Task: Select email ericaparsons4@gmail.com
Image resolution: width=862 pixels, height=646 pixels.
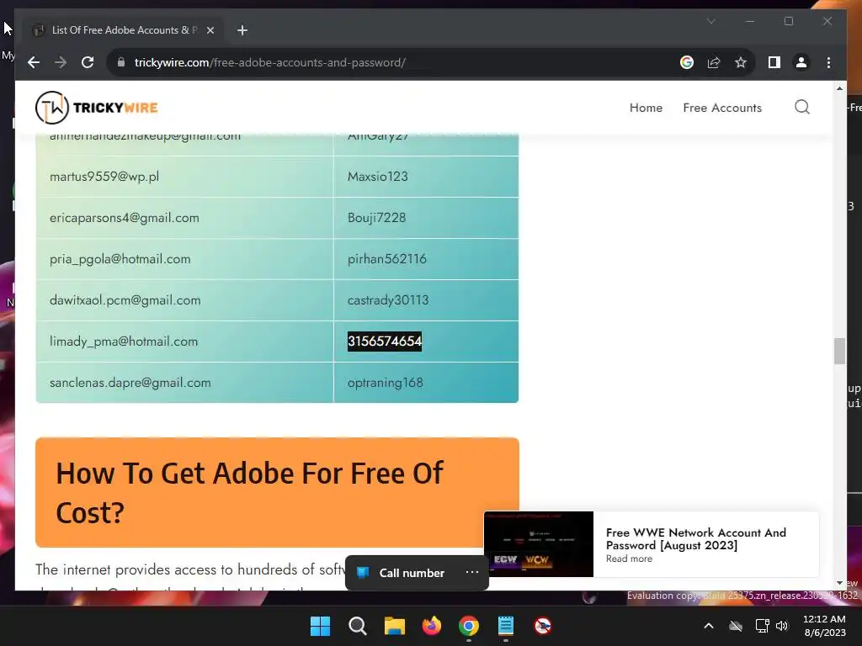Action: [x=125, y=218]
